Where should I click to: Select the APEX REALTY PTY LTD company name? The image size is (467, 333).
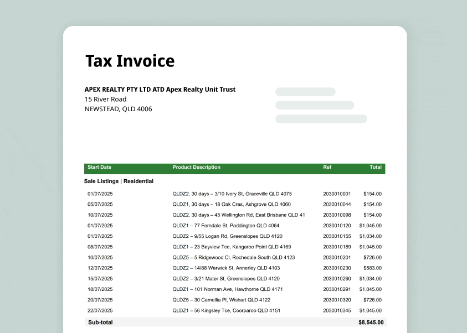click(160, 90)
